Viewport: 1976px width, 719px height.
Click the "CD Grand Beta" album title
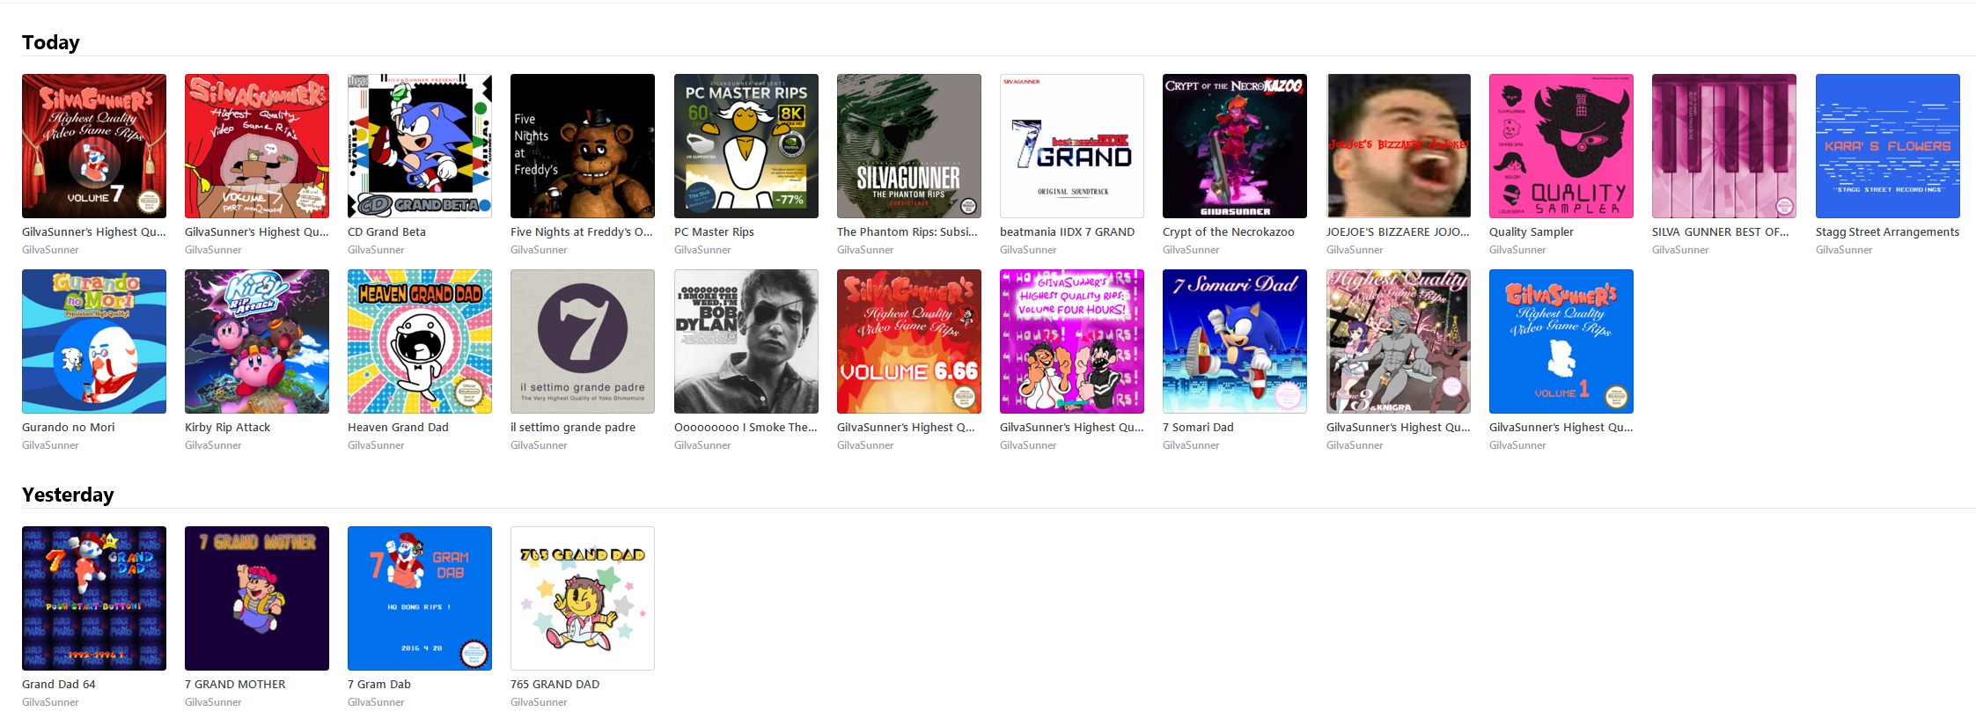coord(386,232)
